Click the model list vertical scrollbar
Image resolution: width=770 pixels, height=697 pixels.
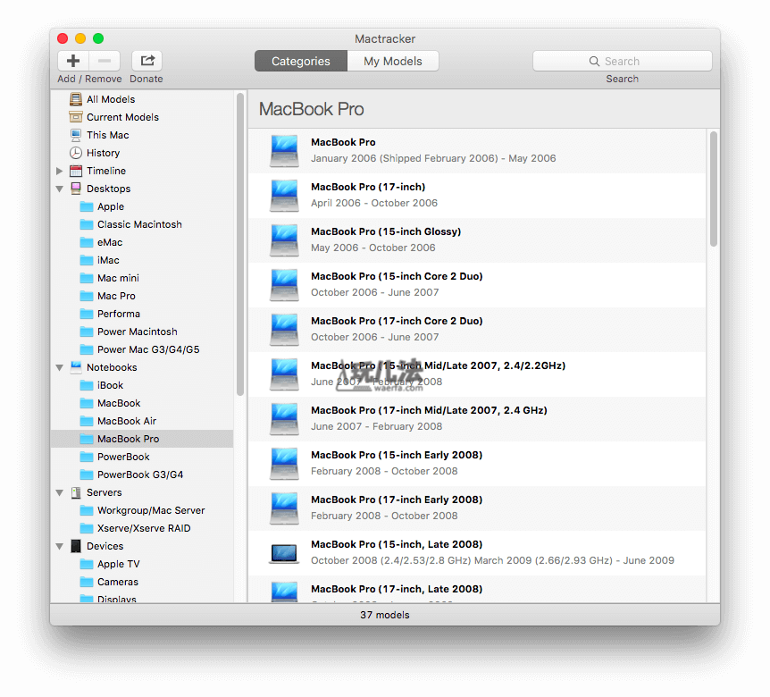[x=714, y=189]
